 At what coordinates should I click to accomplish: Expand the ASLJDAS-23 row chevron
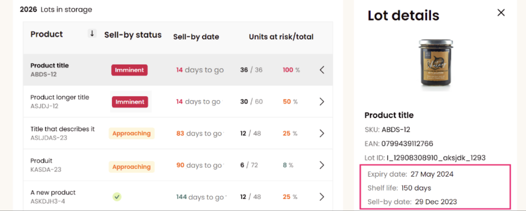(x=322, y=133)
